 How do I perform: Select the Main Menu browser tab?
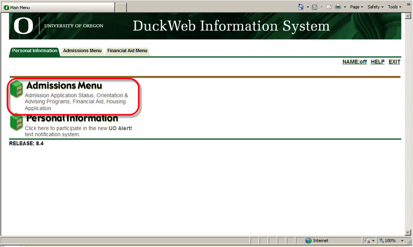pos(59,7)
